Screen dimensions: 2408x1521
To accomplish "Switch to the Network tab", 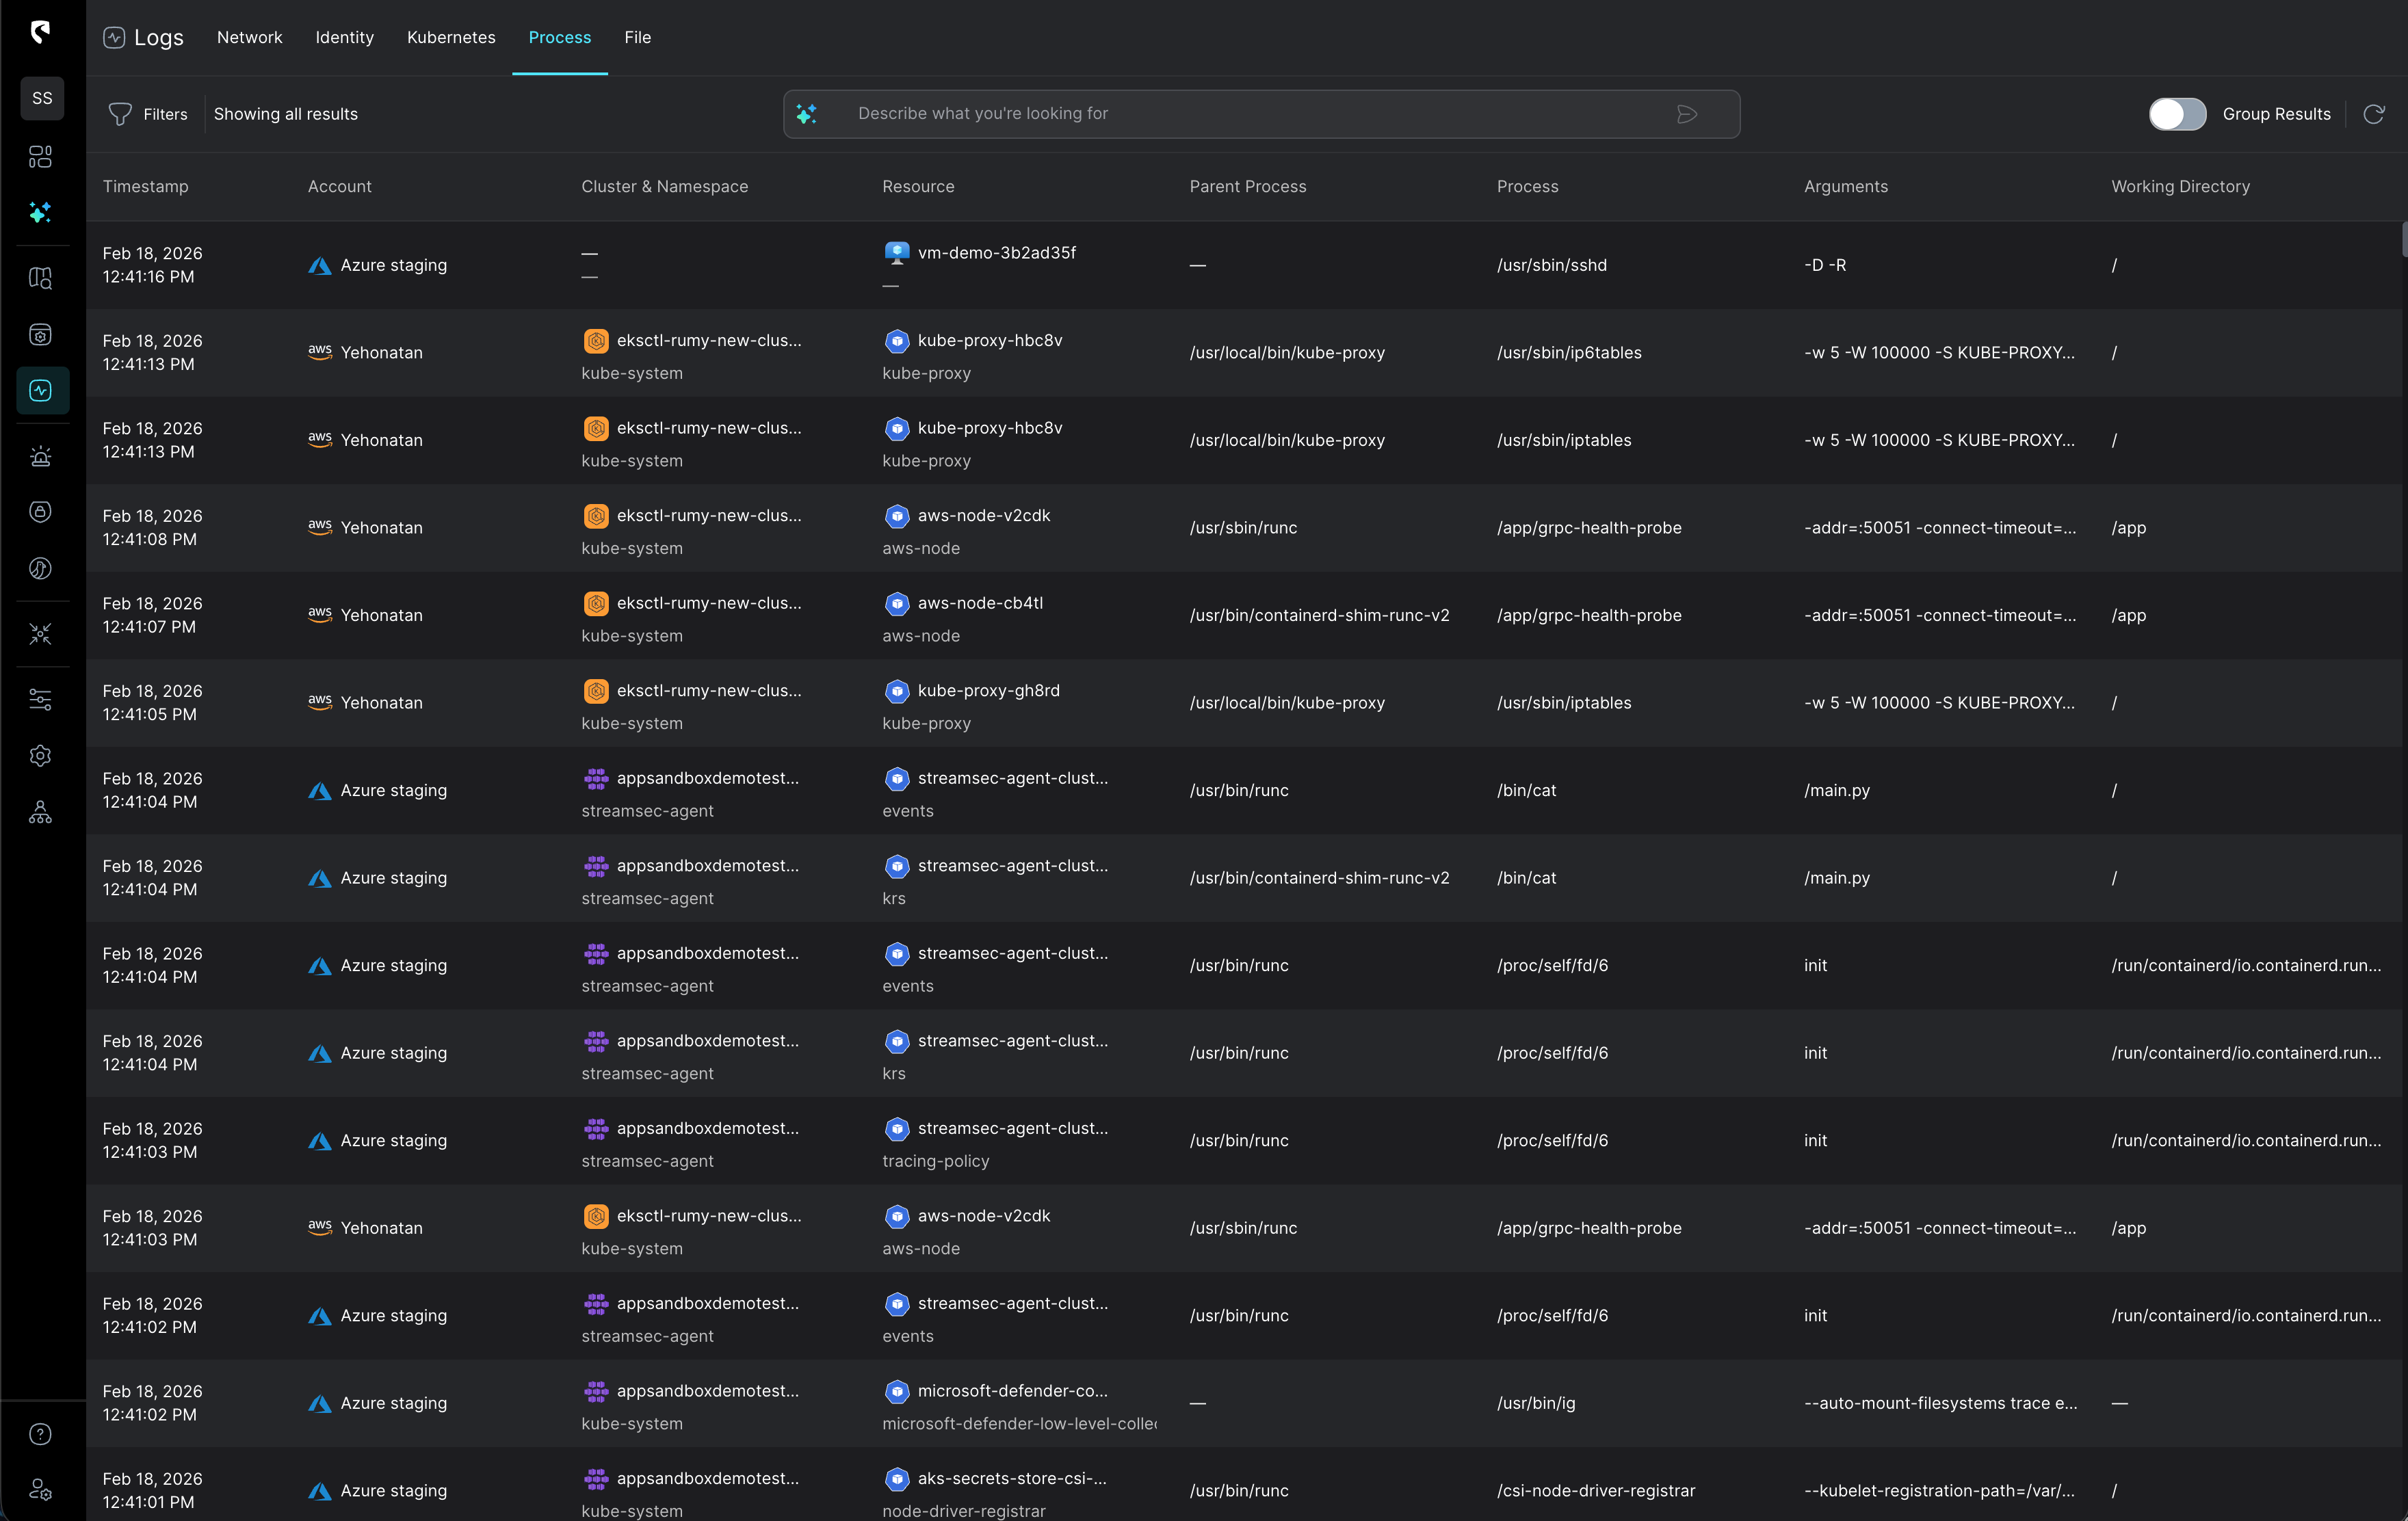I will (249, 37).
